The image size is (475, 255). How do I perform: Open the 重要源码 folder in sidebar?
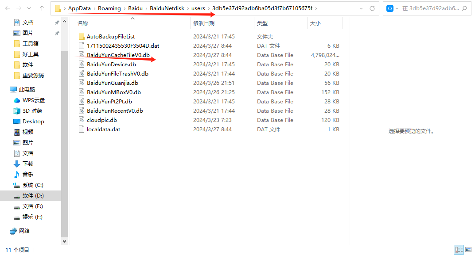33,75
